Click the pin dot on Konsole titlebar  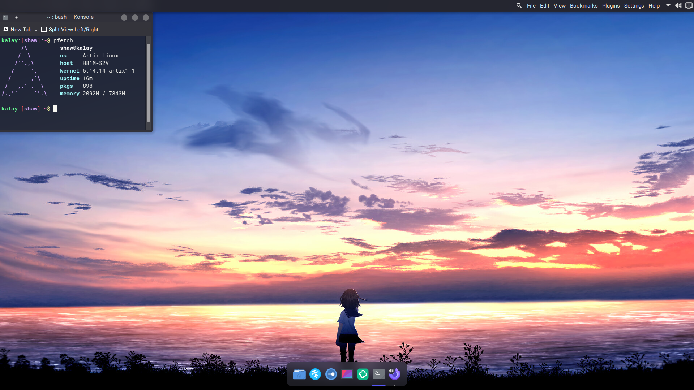coord(16,17)
